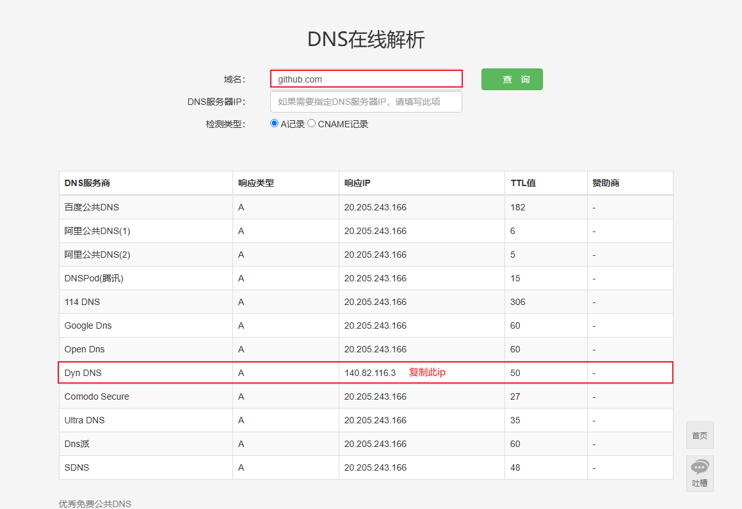
Task: Click the 优秀免费公共DNS heading text
Action: pyautogui.click(x=95, y=504)
